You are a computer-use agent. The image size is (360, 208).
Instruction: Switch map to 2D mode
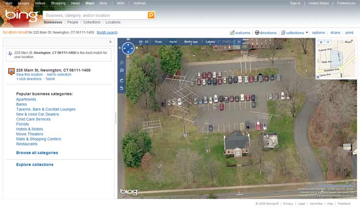pyautogui.click(x=141, y=42)
